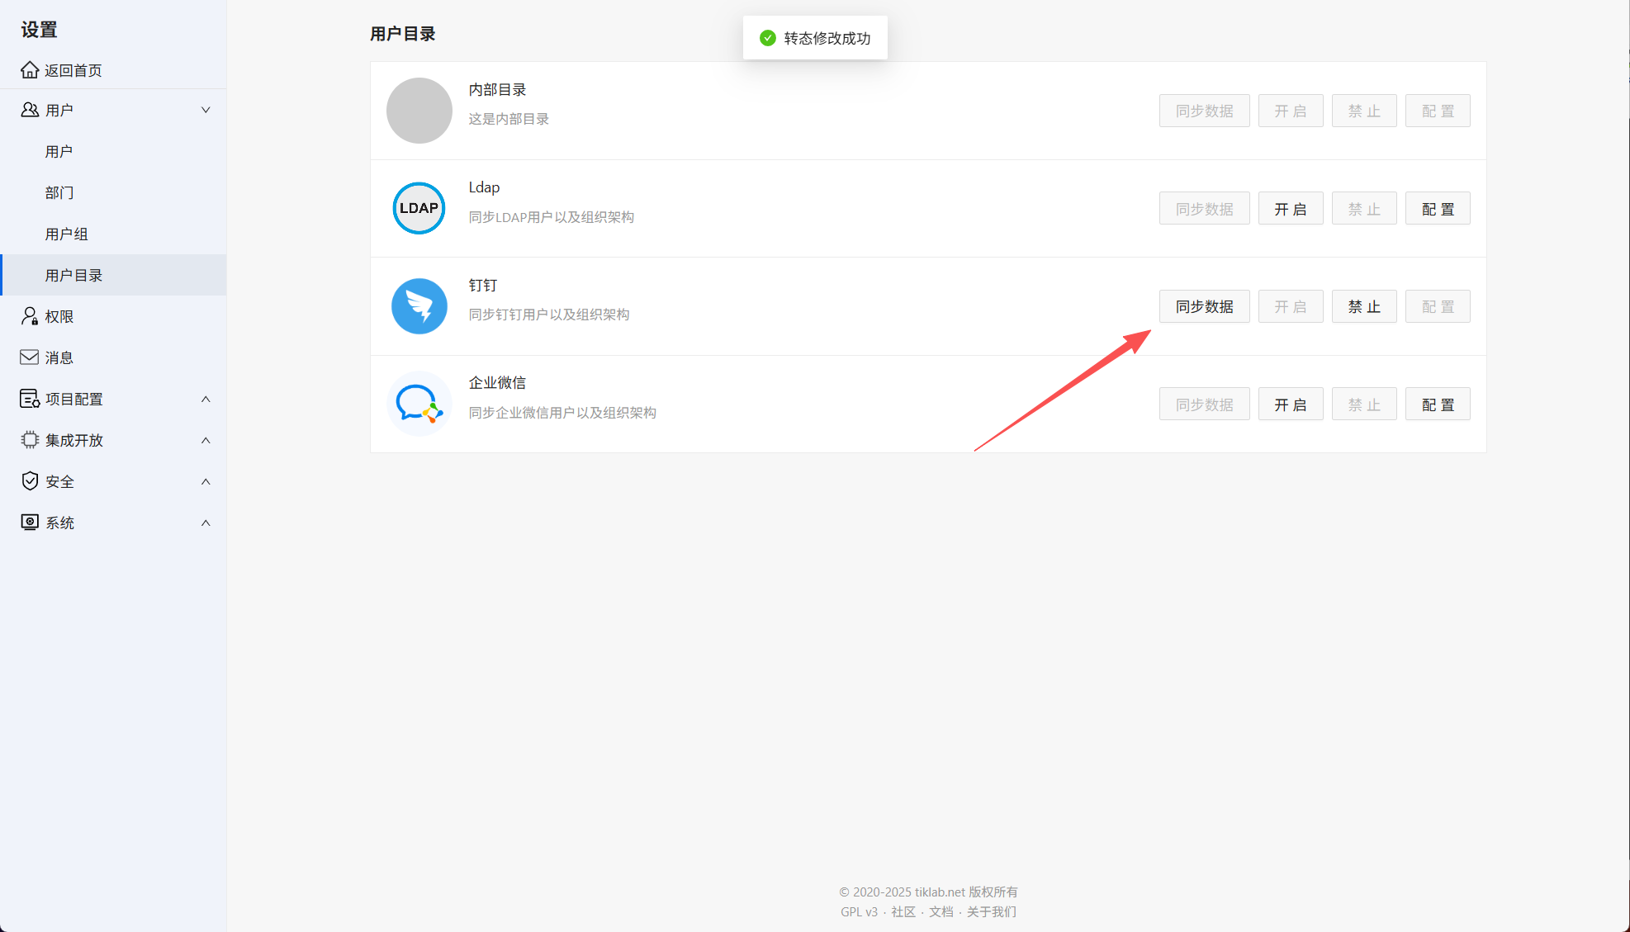1630x932 pixels.
Task: Expand the 系统 menu chevron
Action: click(x=206, y=523)
